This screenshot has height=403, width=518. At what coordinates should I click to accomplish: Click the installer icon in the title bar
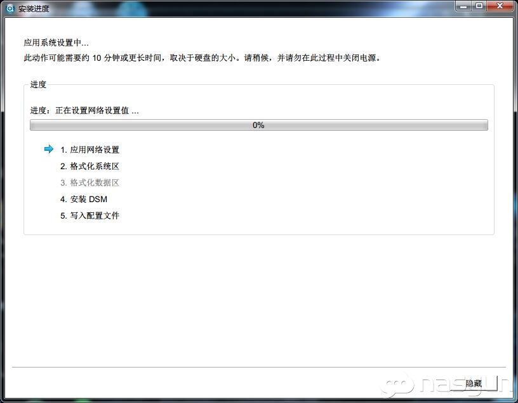[10, 8]
